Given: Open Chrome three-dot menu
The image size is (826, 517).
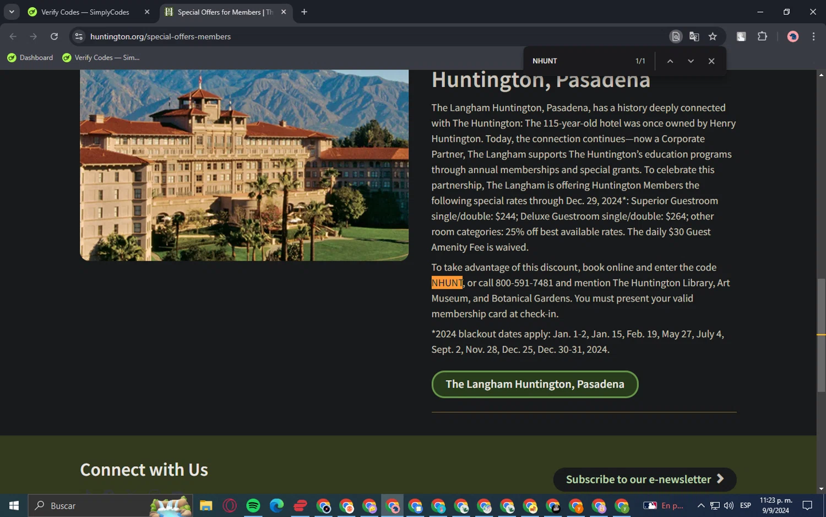Looking at the screenshot, I should pos(813,36).
